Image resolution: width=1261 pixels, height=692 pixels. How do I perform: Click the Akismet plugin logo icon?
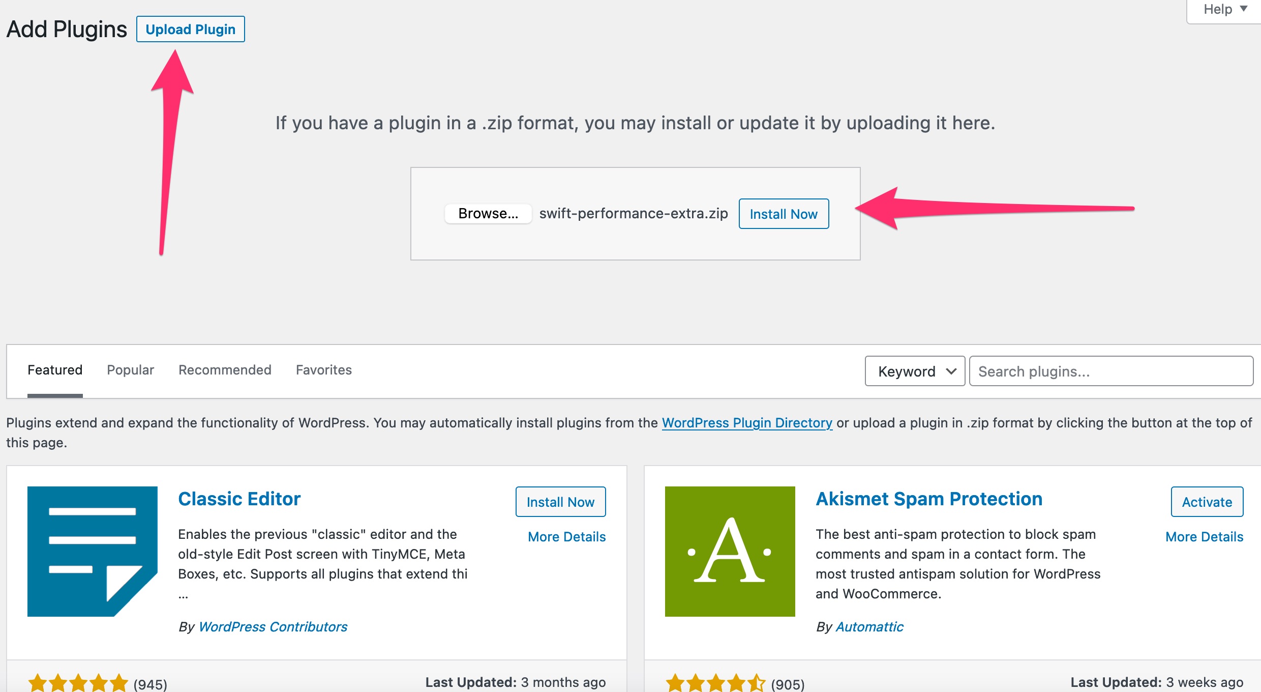[x=730, y=551]
